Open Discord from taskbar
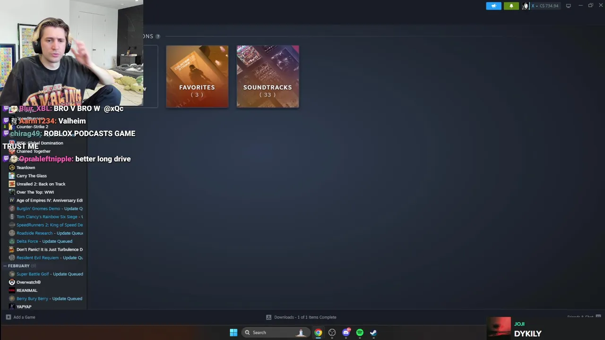Viewport: 605px width, 340px height. tap(346, 332)
